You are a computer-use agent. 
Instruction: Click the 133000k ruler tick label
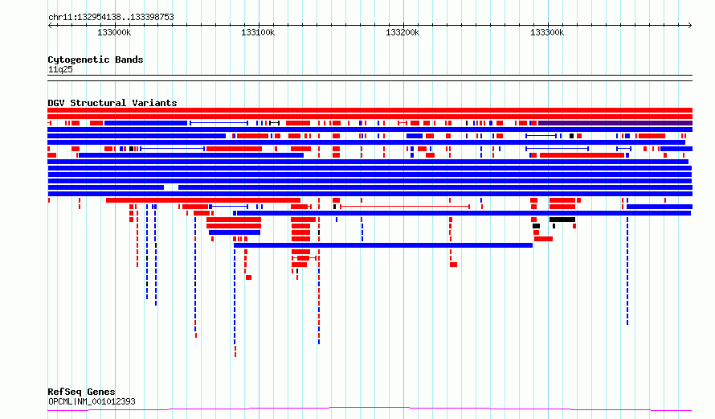click(114, 32)
